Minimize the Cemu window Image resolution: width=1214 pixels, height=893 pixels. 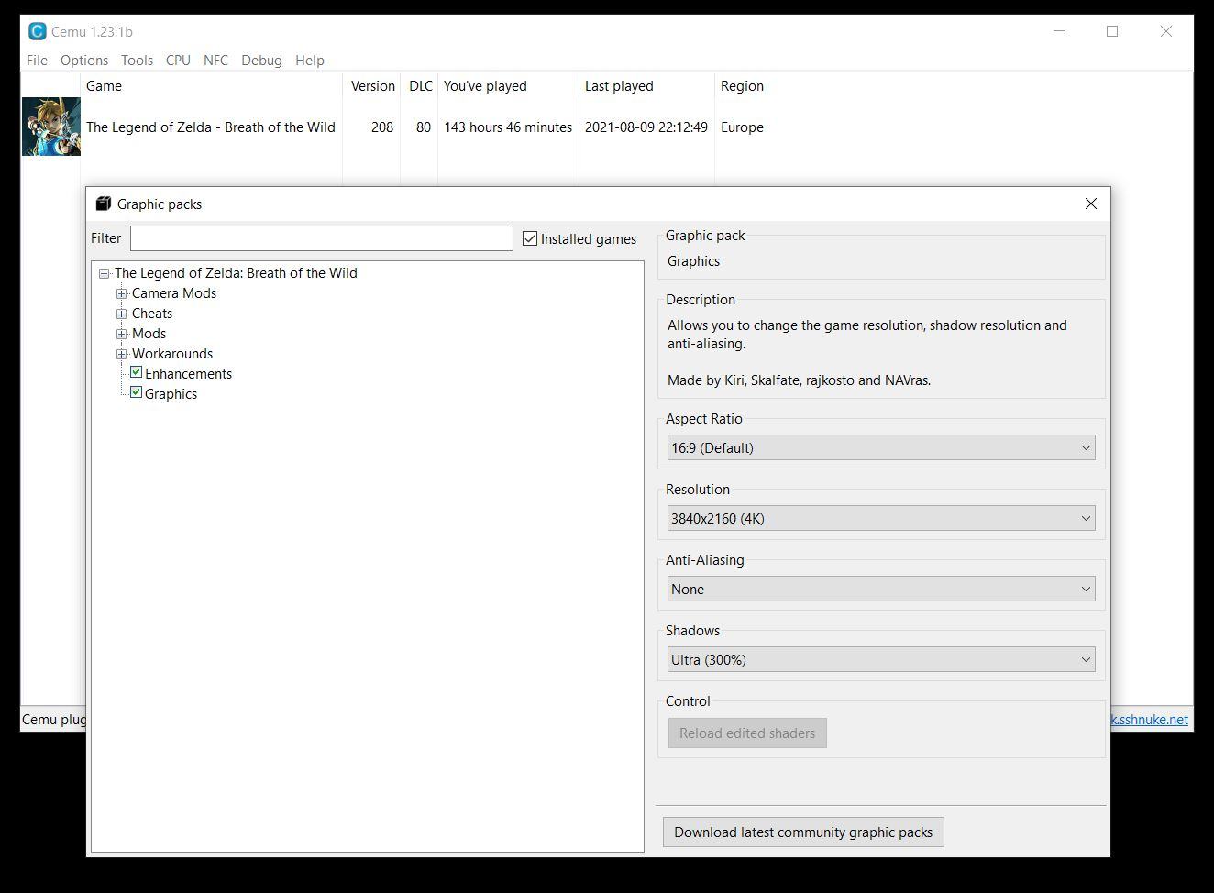pos(1059,31)
